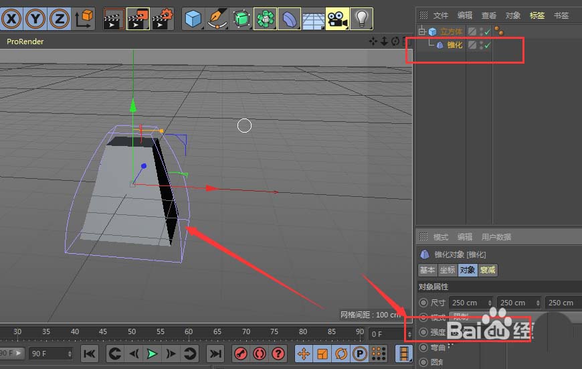Click the animation dot beside 圆角
This screenshot has height=369, width=582.
[x=423, y=362]
